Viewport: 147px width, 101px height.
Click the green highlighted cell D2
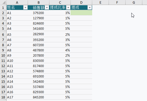coord(81,13)
